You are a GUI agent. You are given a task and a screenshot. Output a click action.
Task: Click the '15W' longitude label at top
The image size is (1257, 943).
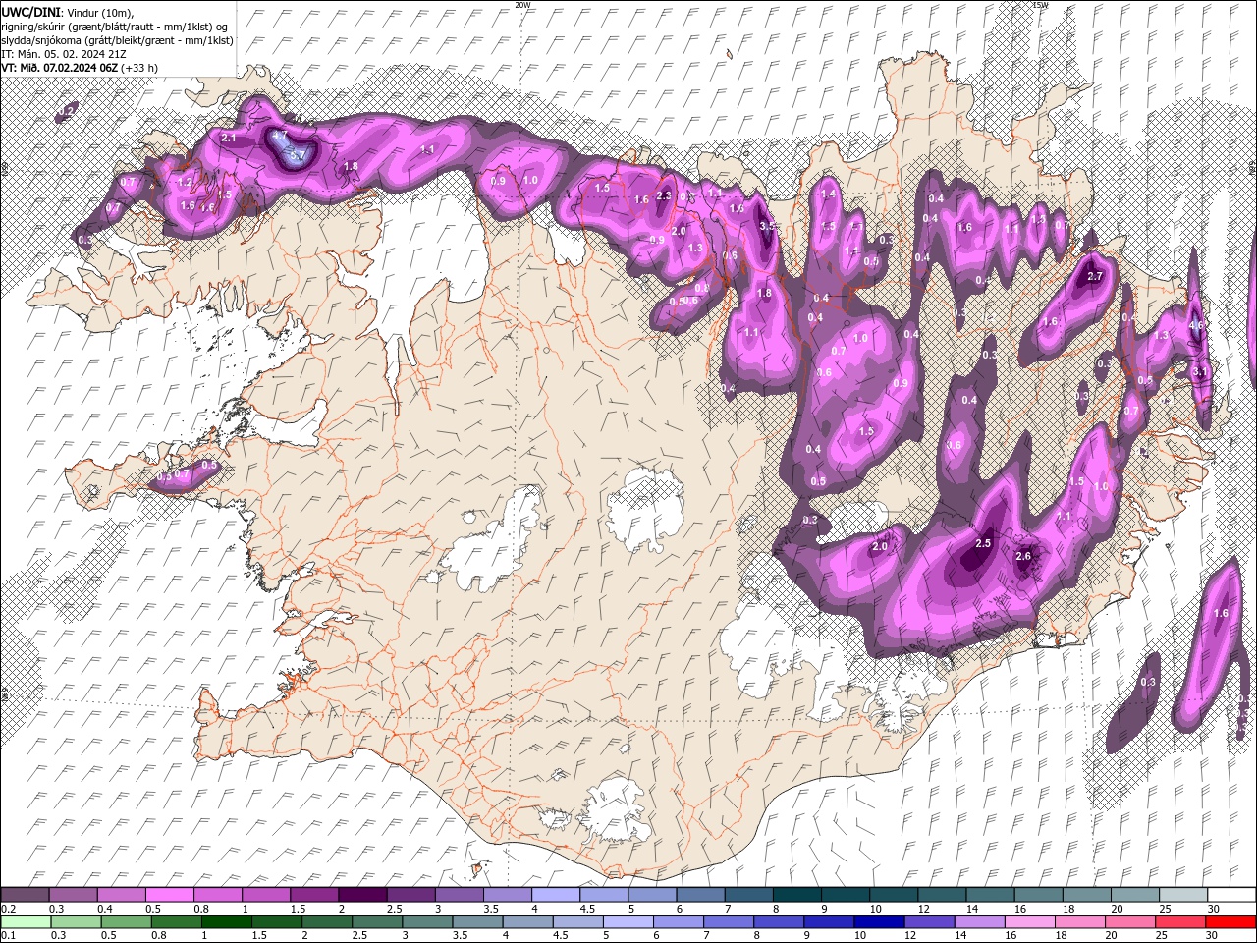point(1040,5)
